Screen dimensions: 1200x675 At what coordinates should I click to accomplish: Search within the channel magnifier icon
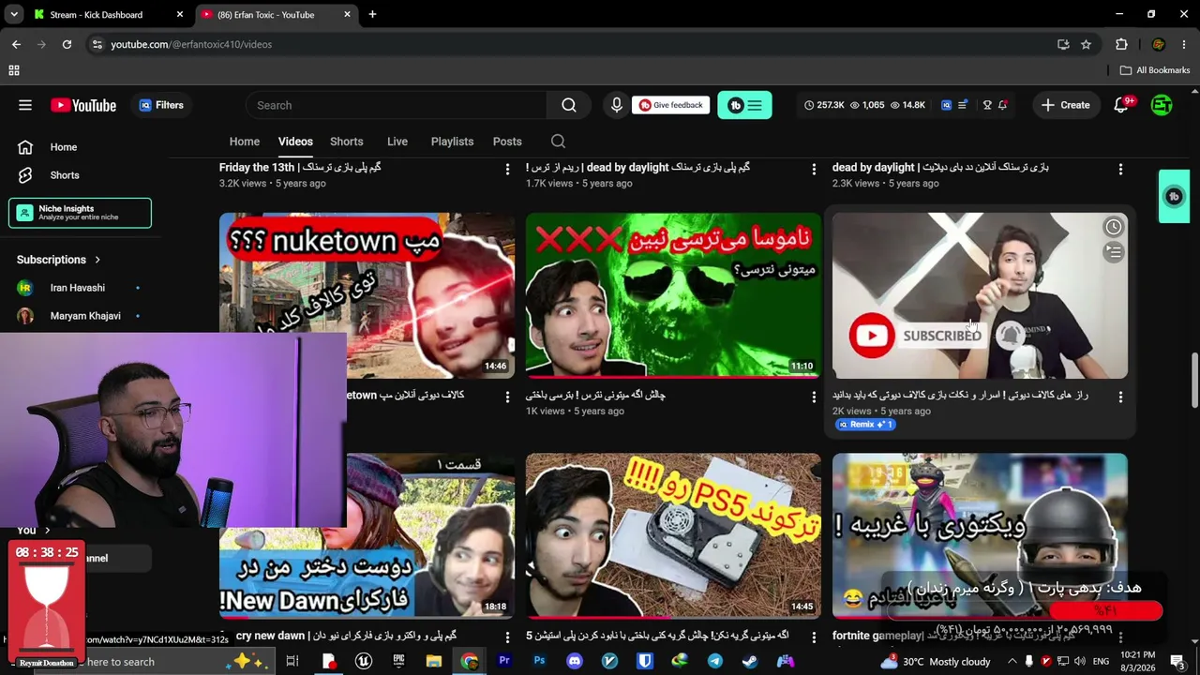558,142
